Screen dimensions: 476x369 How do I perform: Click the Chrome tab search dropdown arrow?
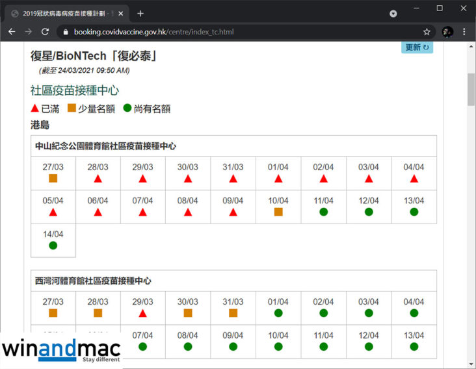pyautogui.click(x=393, y=13)
